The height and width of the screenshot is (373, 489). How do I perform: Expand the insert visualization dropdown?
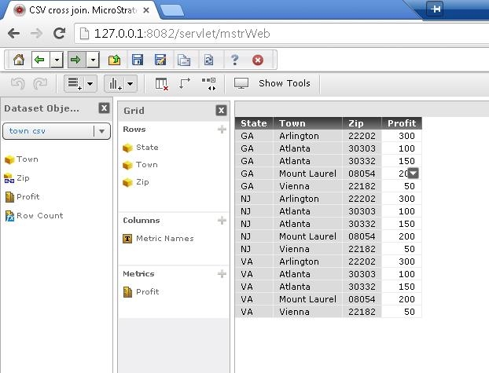pyautogui.click(x=131, y=83)
